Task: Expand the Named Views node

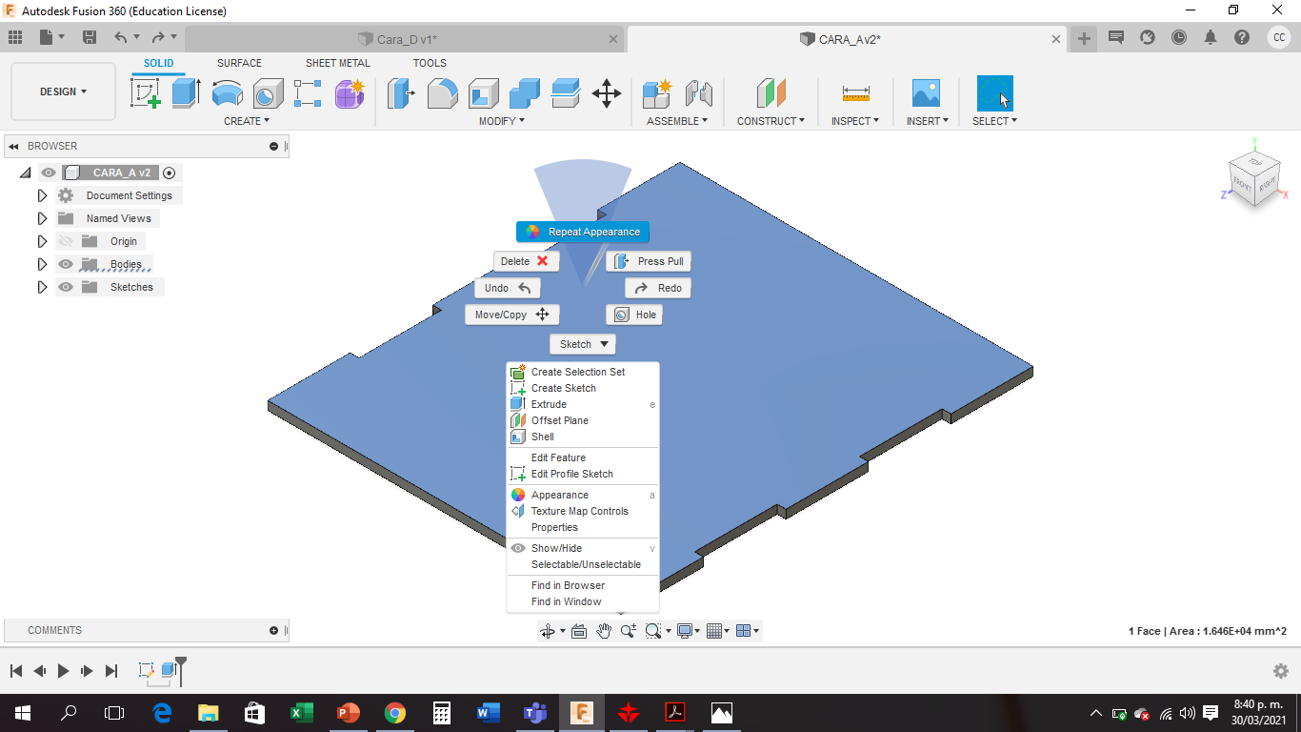Action: pyautogui.click(x=42, y=218)
